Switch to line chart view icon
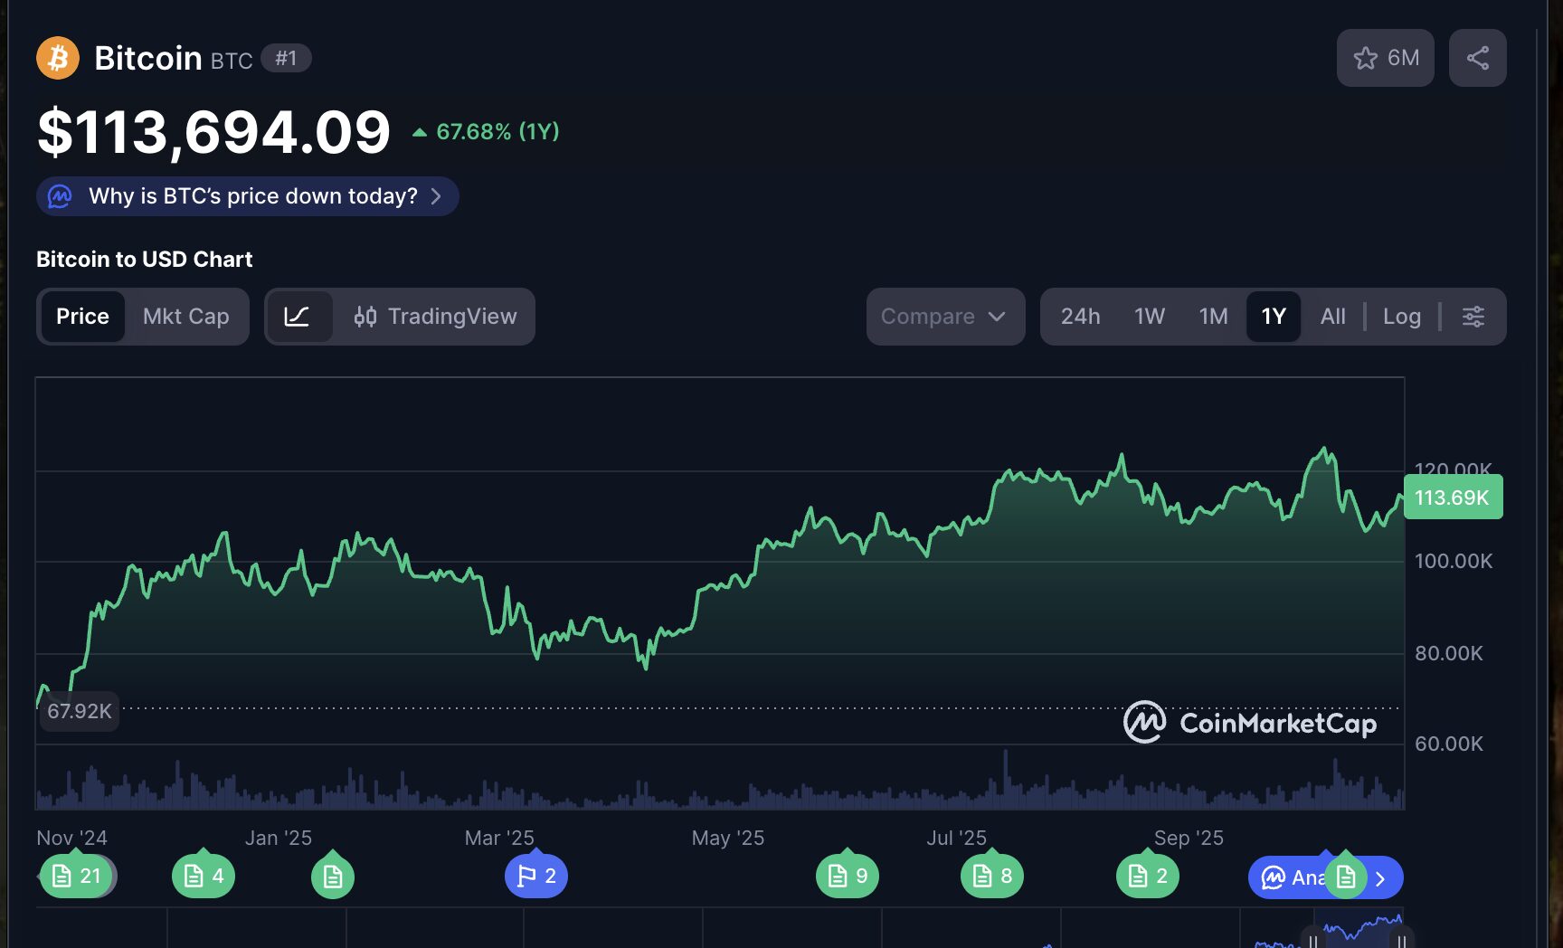 [298, 317]
